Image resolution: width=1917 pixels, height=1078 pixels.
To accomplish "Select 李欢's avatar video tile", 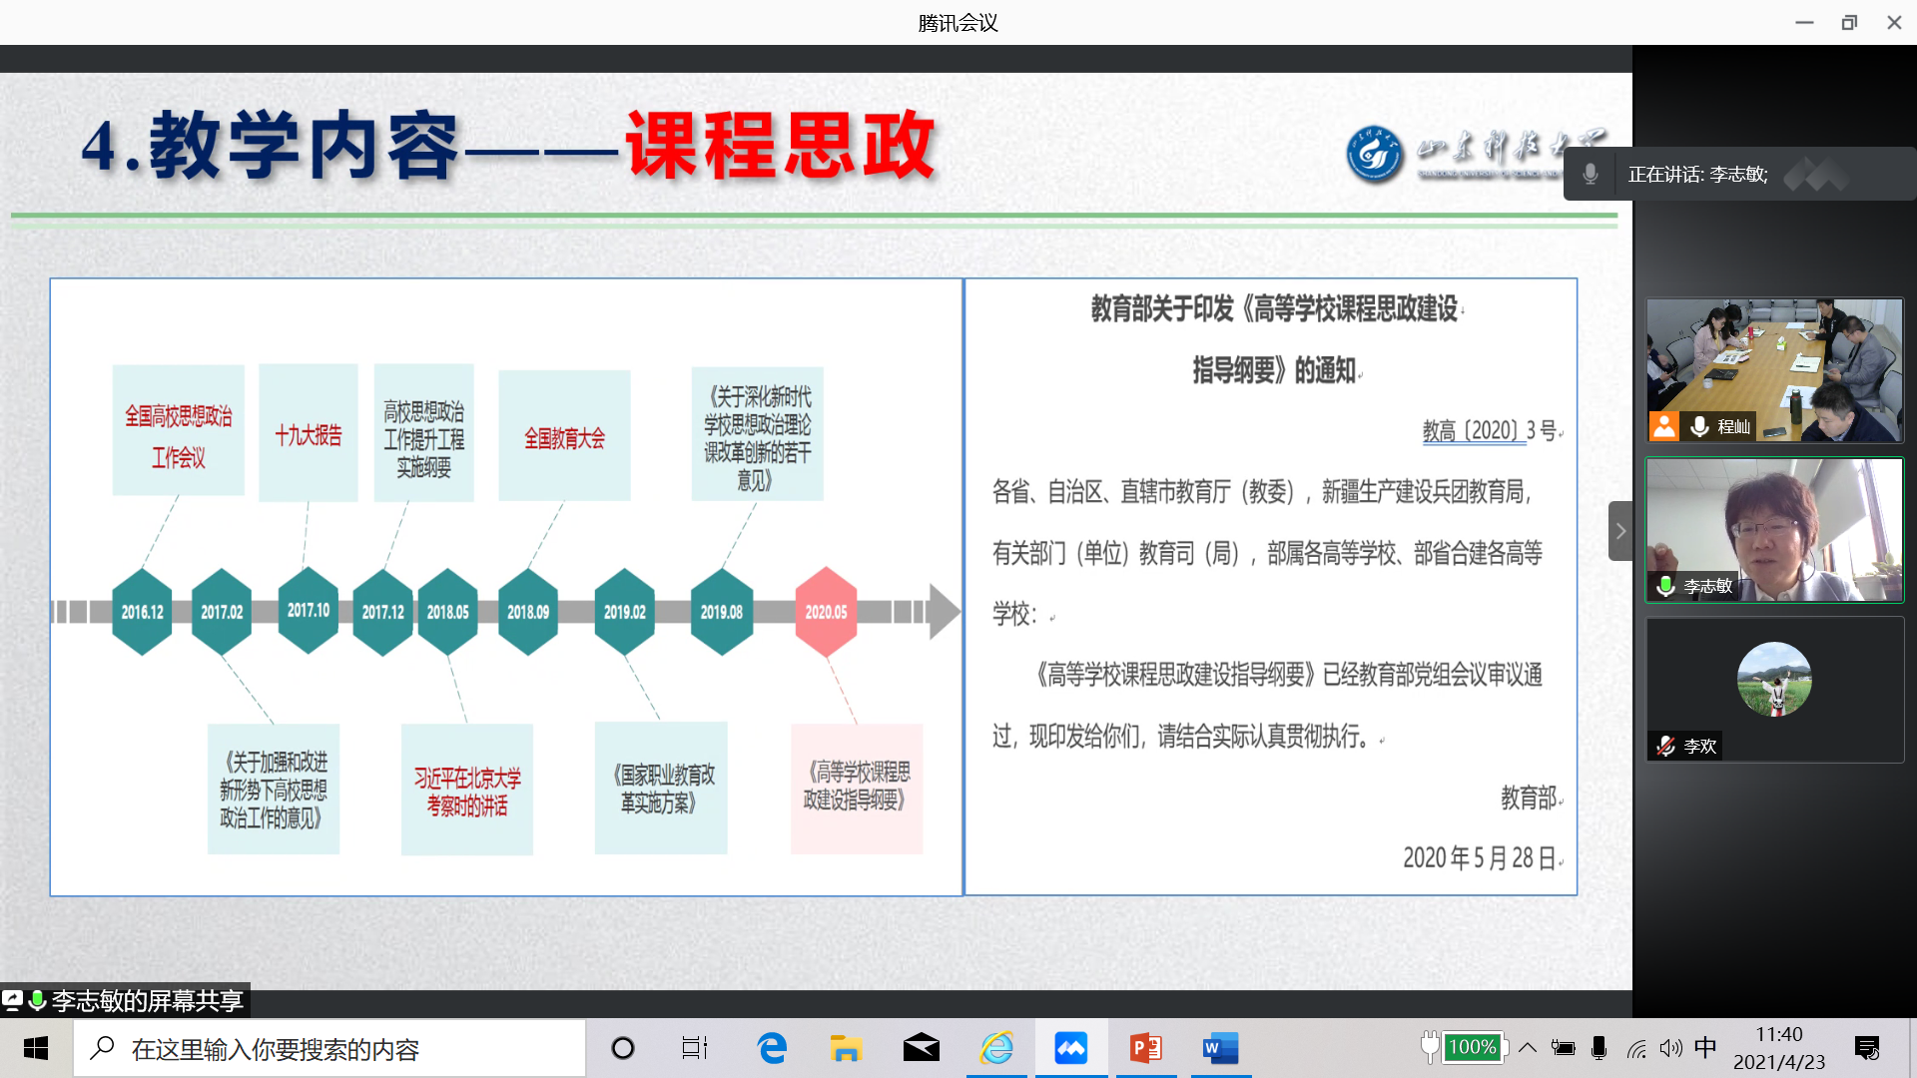I will (1774, 681).
